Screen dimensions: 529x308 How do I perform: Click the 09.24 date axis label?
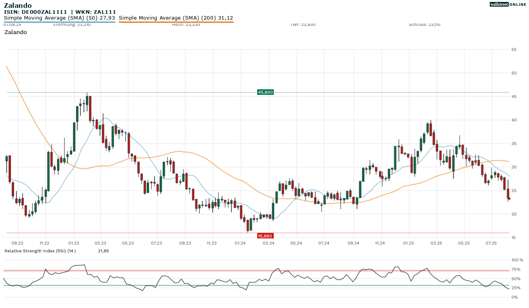coord(353,243)
